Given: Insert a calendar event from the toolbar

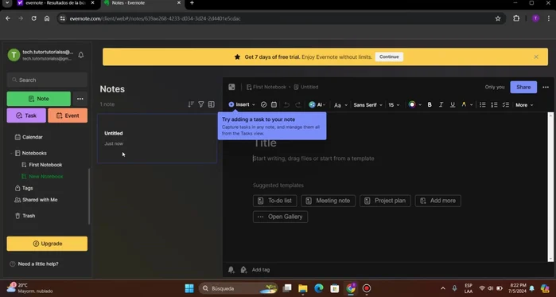Looking at the screenshot, I should click(274, 104).
